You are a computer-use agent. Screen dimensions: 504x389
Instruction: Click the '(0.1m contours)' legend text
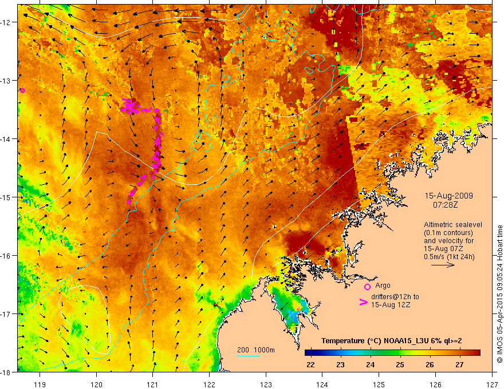(x=448, y=233)
